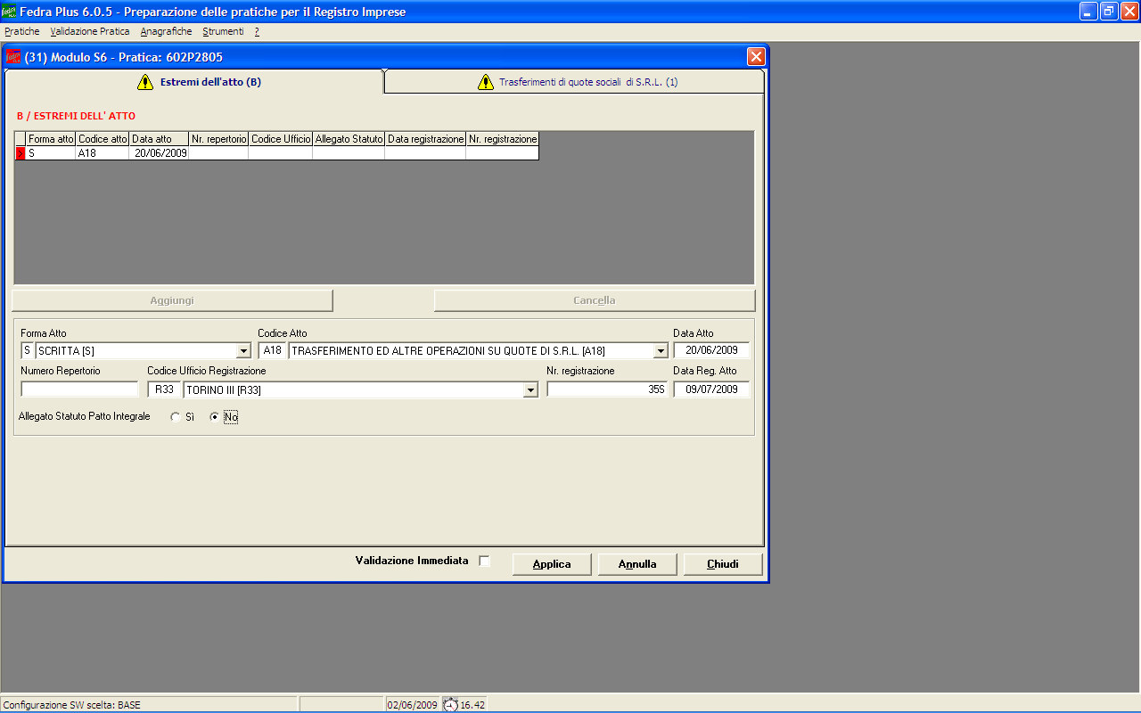Click the status bar time 16.42
This screenshot has height=713, width=1141.
pyautogui.click(x=472, y=705)
